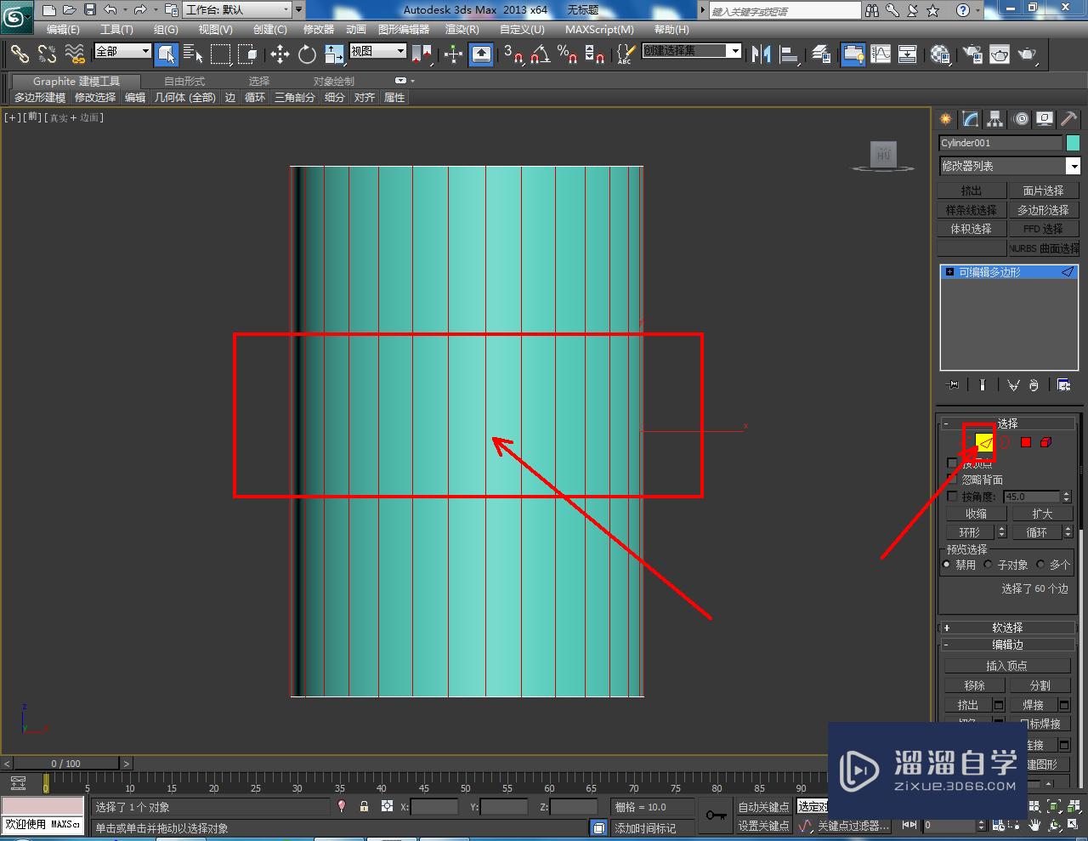This screenshot has height=841, width=1088.
Task: Click the 环形 ring selection button
Action: coord(970,532)
